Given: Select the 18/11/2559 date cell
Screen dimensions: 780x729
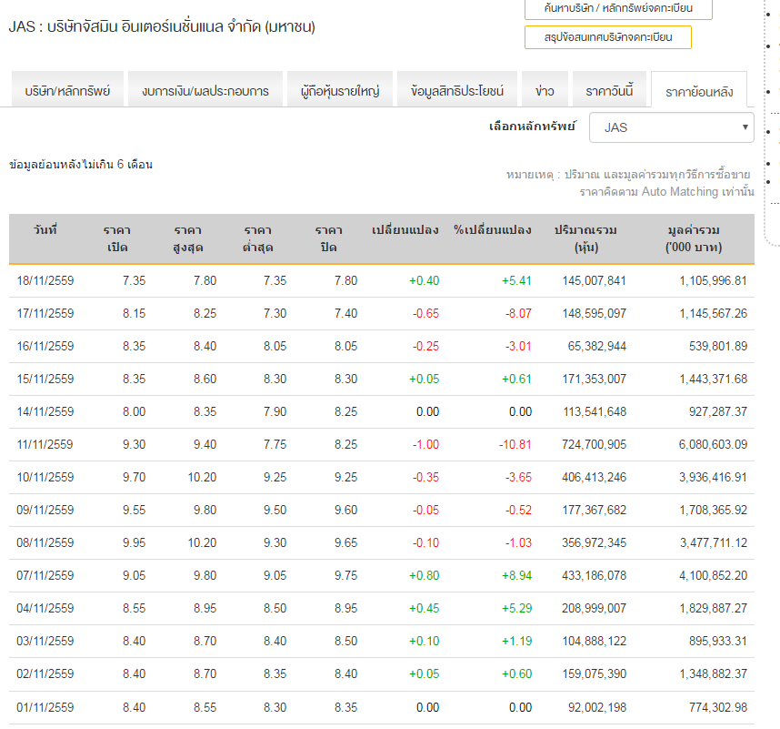Looking at the screenshot, I should pos(45,280).
